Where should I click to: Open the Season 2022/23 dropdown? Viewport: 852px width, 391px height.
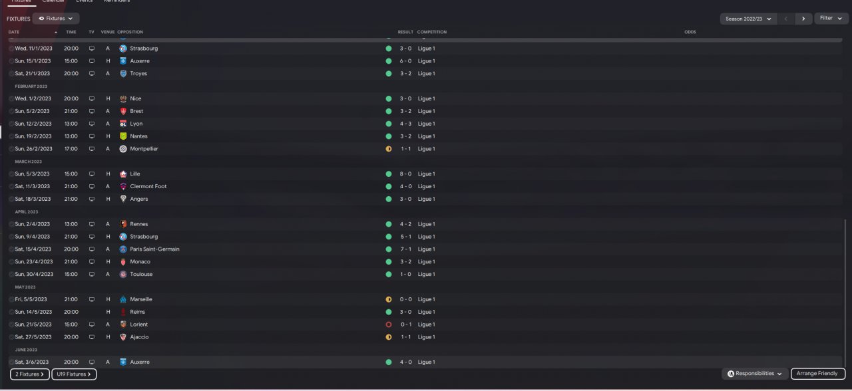point(749,19)
